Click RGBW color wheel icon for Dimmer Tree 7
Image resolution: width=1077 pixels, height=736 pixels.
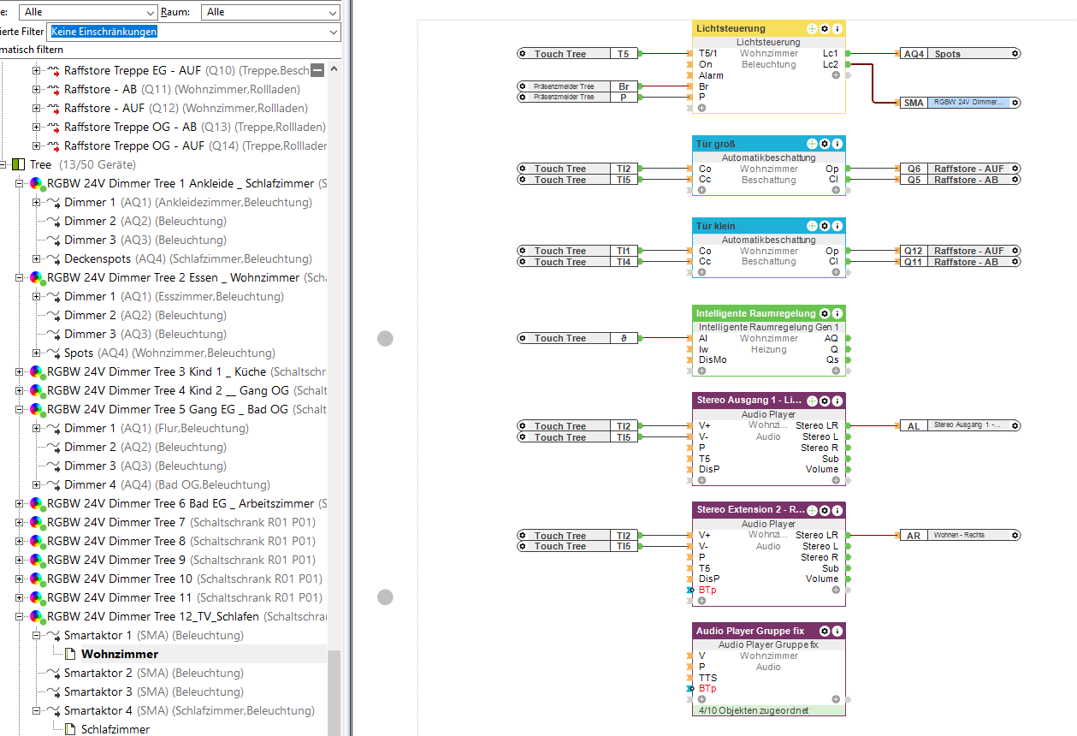(37, 522)
